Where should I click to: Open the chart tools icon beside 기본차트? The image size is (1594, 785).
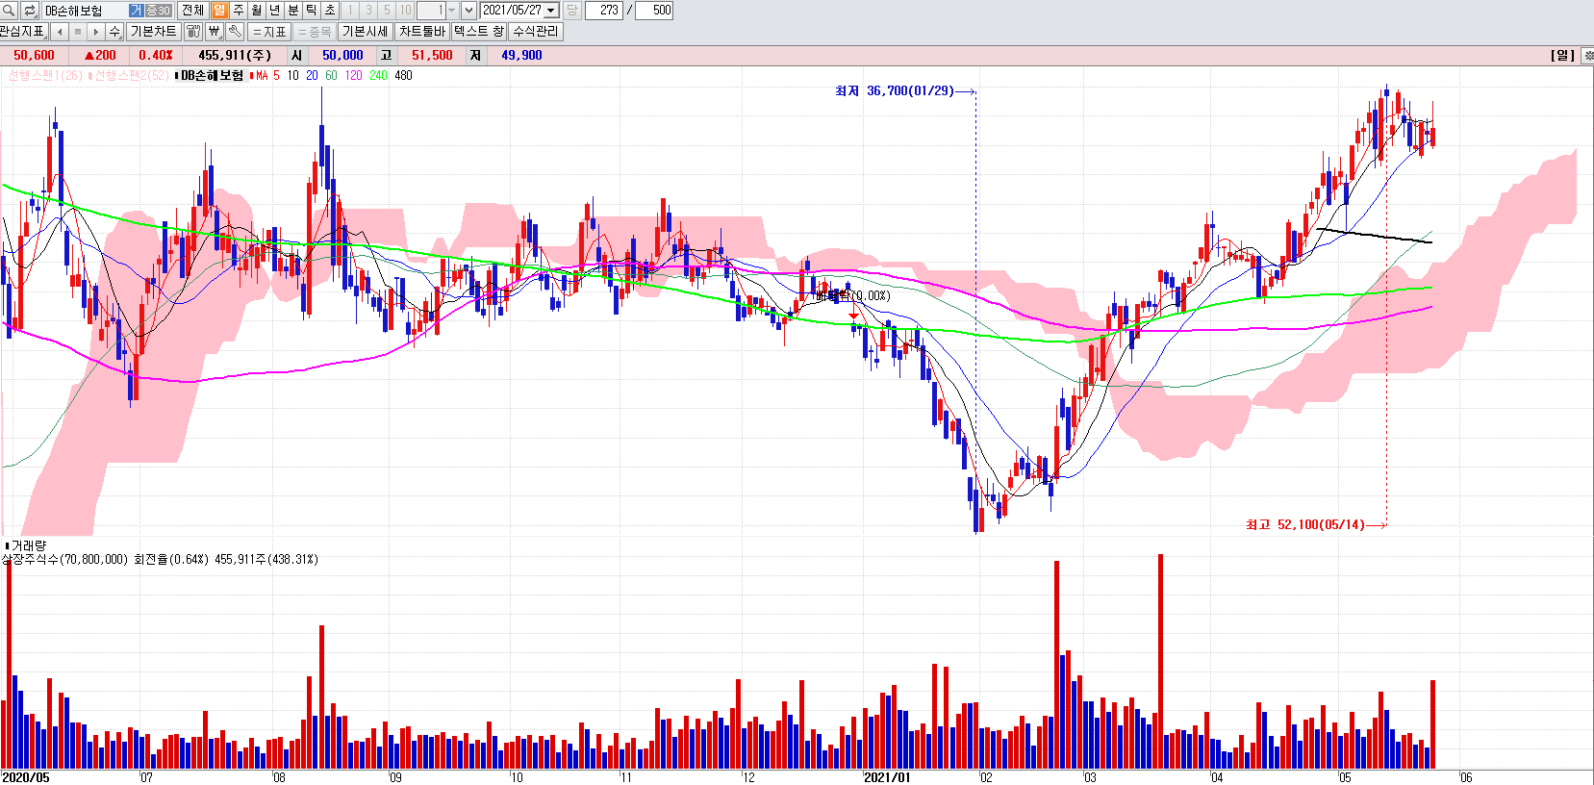(x=193, y=32)
